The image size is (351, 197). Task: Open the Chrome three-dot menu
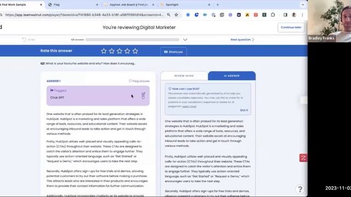302,15
